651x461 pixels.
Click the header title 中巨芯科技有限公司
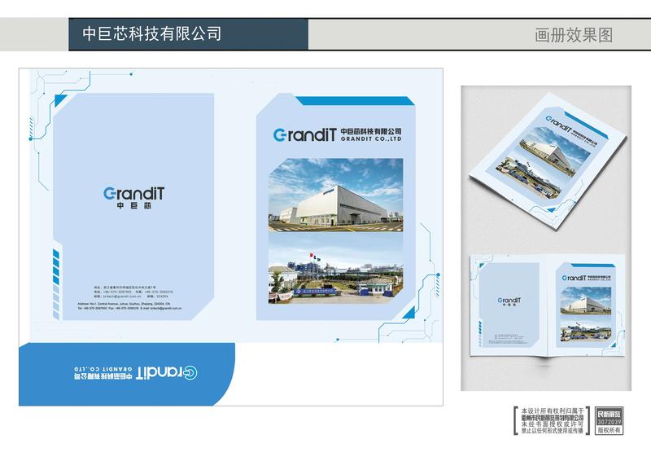152,34
